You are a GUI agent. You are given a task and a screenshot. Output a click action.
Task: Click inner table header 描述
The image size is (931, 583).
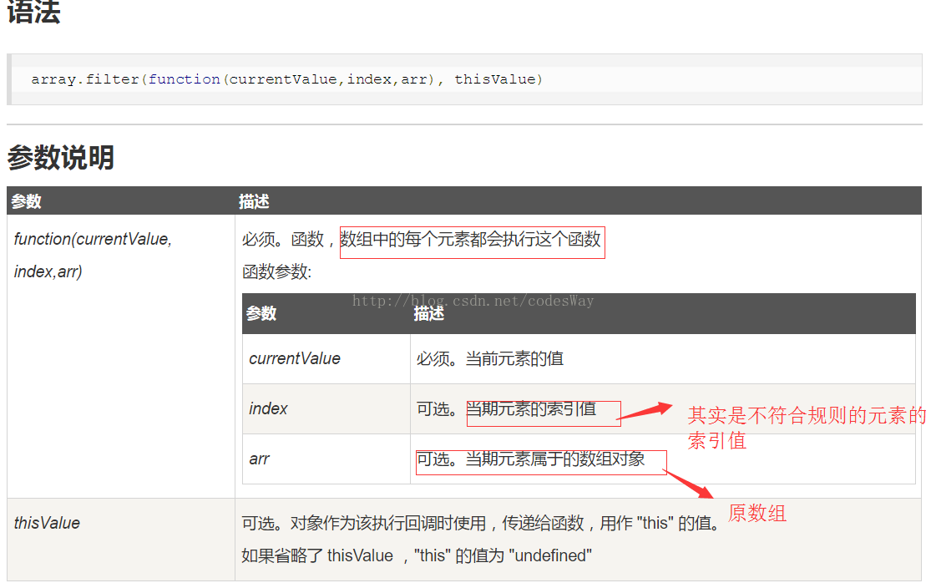coord(428,313)
